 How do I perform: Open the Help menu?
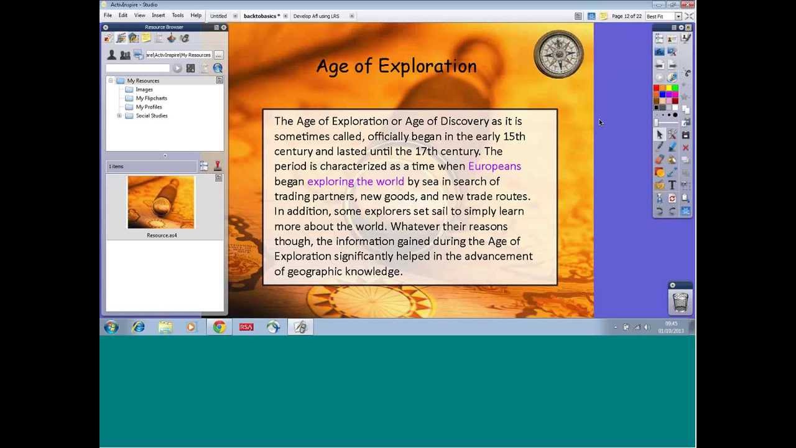[196, 16]
